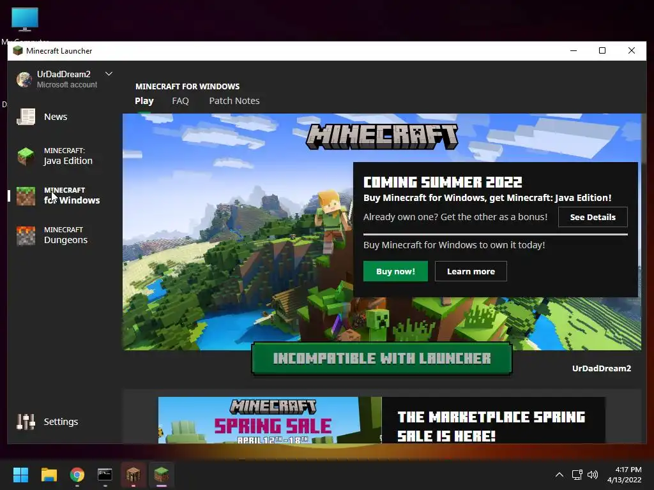
Task: Switch to the Play tab
Action: (x=144, y=101)
